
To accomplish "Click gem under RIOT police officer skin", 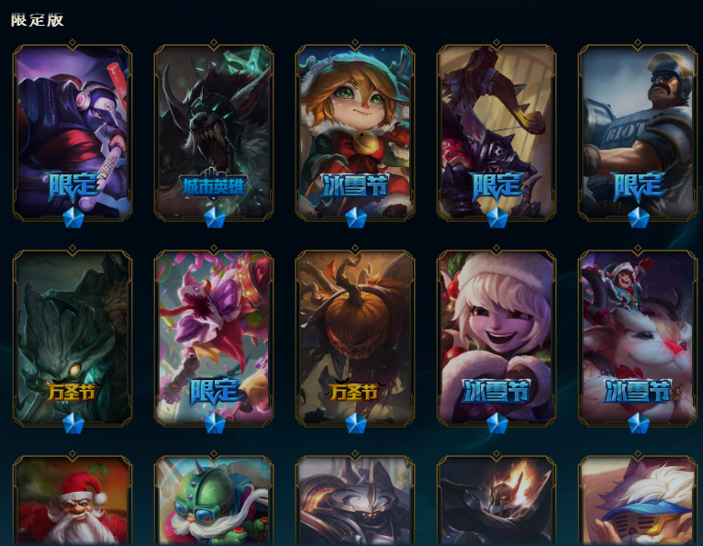I will click(x=638, y=217).
